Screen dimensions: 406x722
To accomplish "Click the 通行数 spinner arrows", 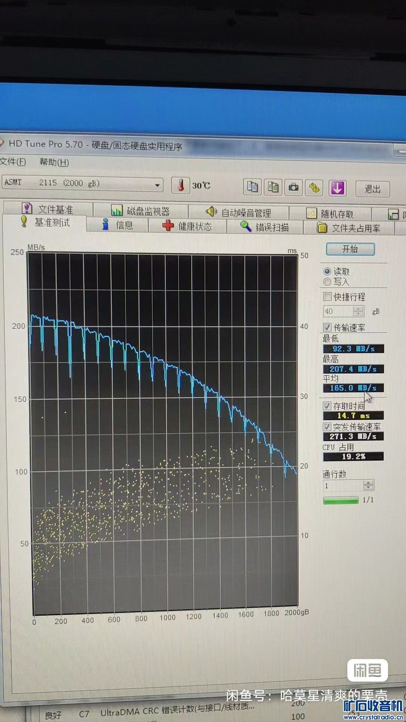I will [368, 485].
